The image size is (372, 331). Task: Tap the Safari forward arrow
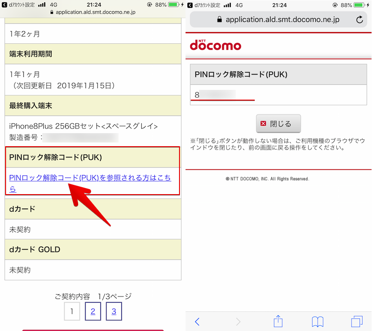click(x=238, y=321)
